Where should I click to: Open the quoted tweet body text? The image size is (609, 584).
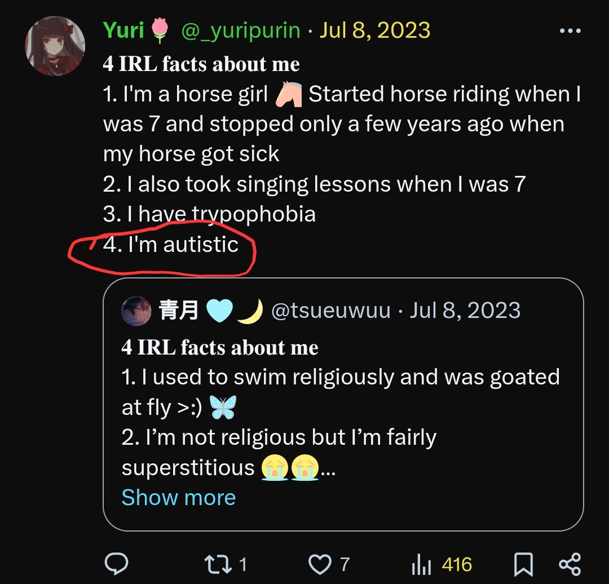338,407
